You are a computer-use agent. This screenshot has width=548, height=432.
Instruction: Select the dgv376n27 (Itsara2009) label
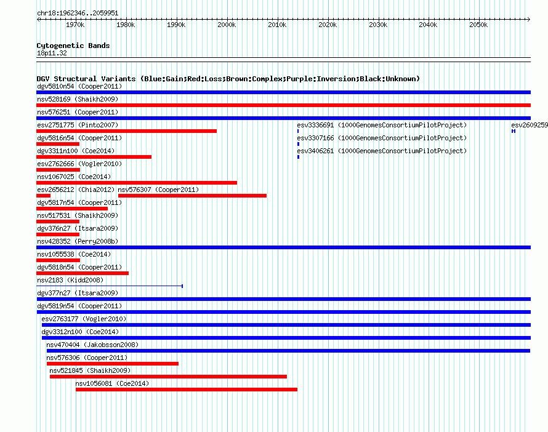pos(78,228)
